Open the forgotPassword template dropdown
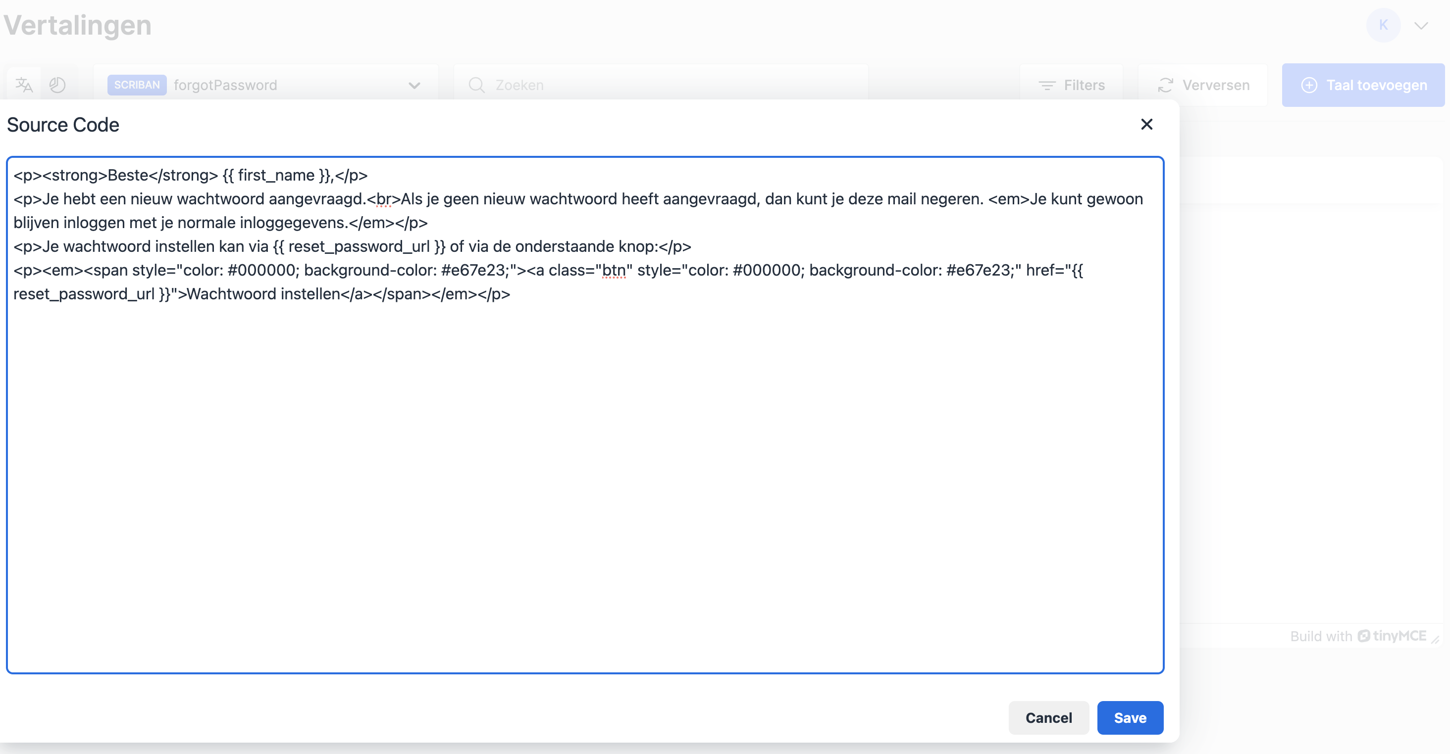Image resolution: width=1450 pixels, height=754 pixels. 225,85
